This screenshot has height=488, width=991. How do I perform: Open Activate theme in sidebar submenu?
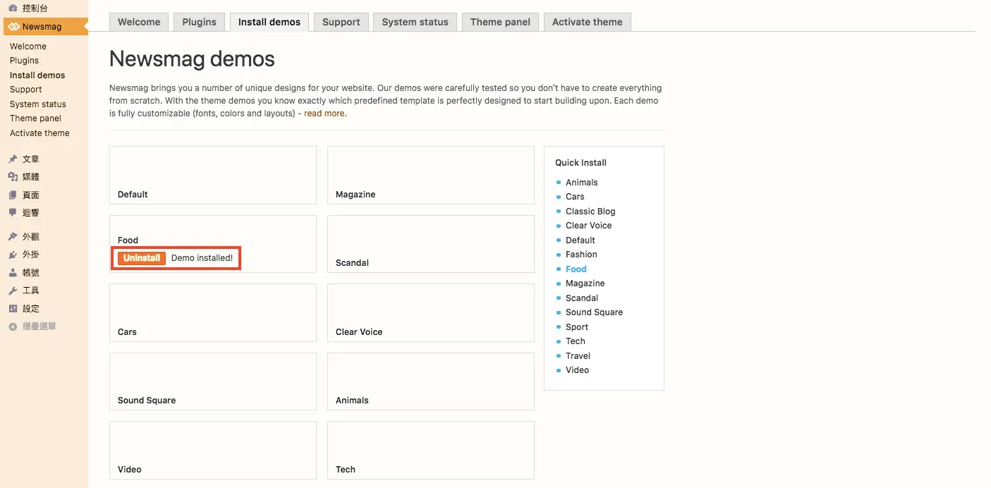click(x=39, y=133)
